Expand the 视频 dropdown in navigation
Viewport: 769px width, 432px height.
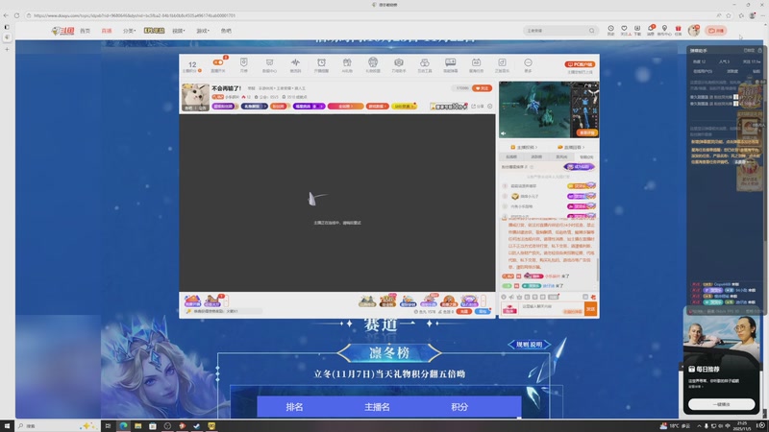[179, 31]
